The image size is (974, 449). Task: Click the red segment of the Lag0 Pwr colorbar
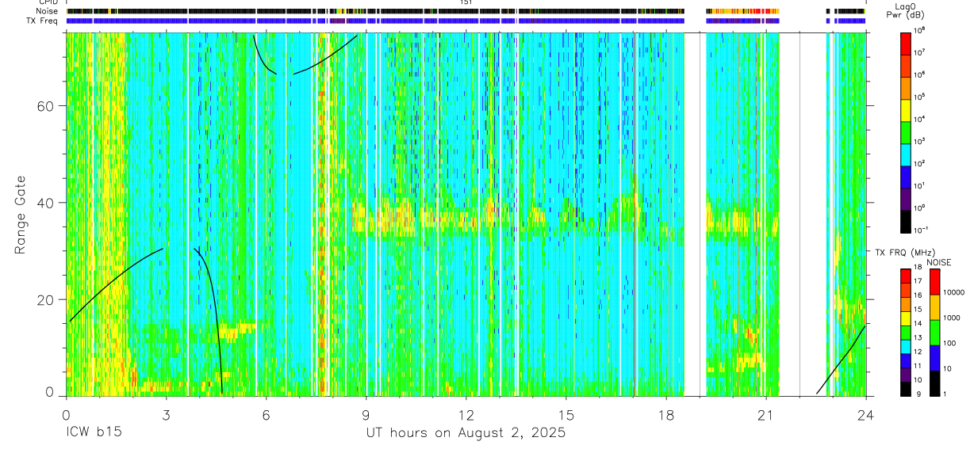[x=907, y=44]
